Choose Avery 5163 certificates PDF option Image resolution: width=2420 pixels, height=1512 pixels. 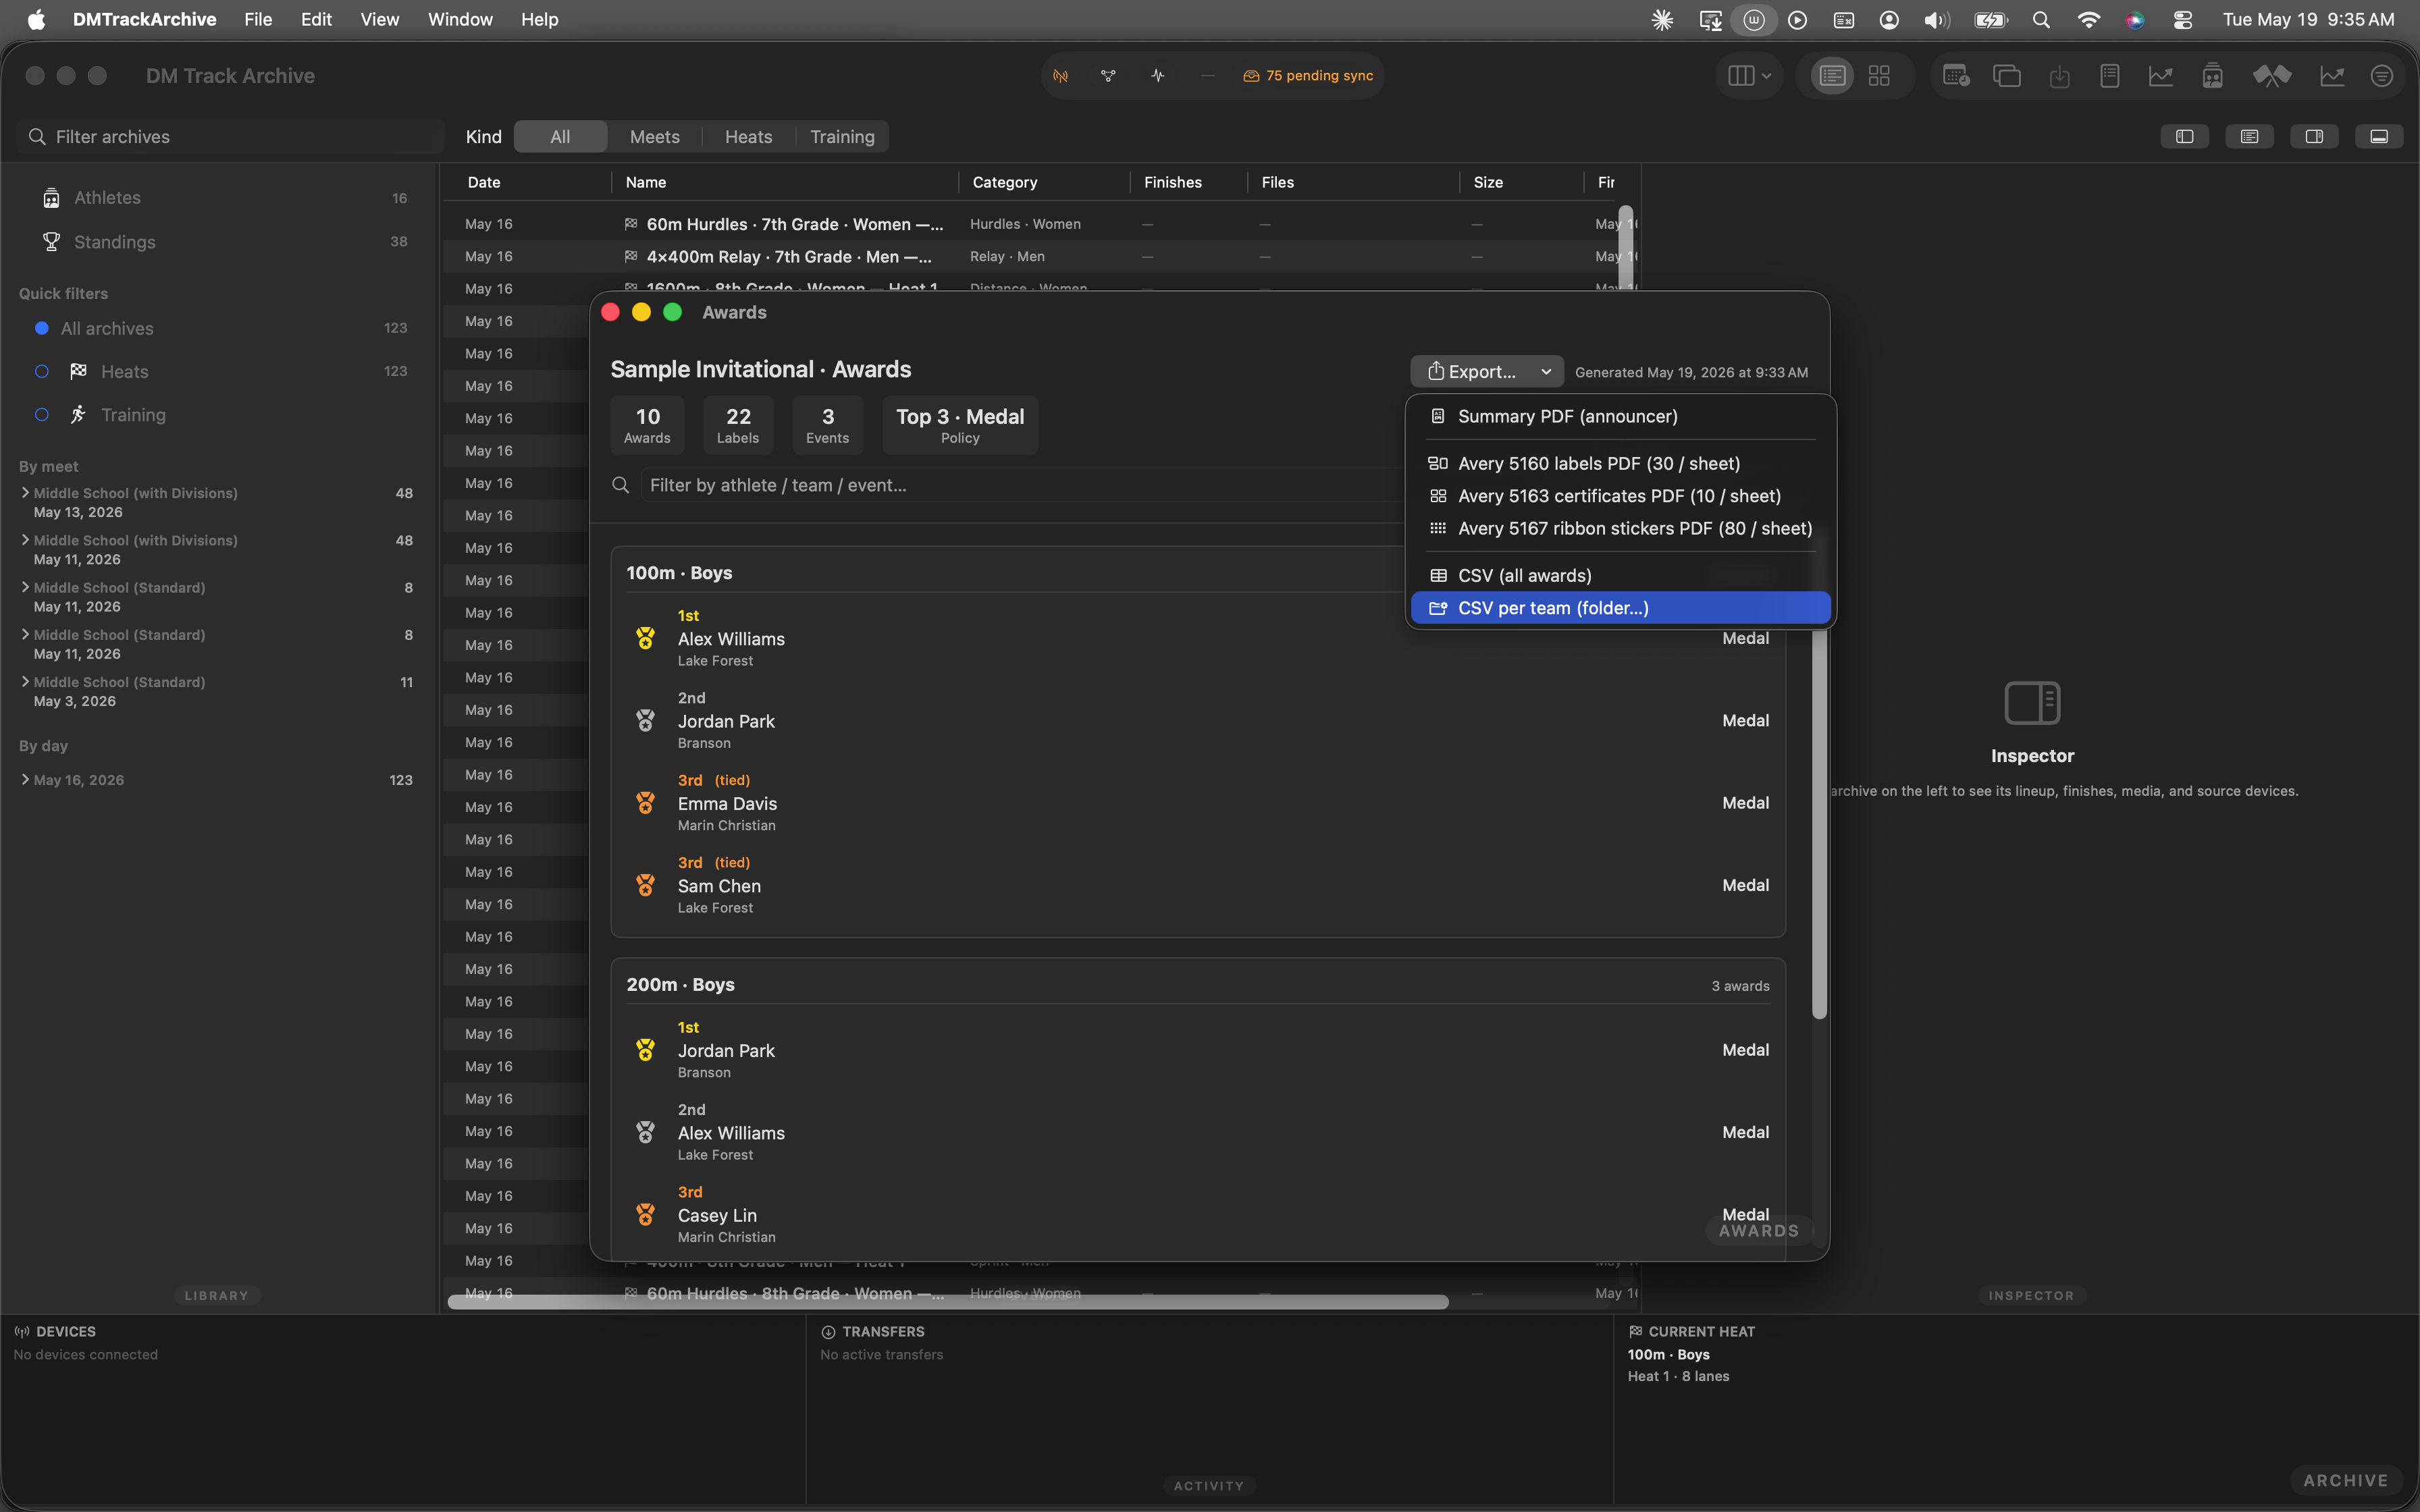(1621, 496)
